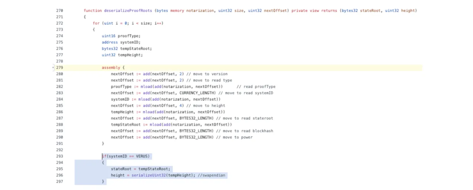Click the 'uint16 proofType;' declaration

(121, 36)
